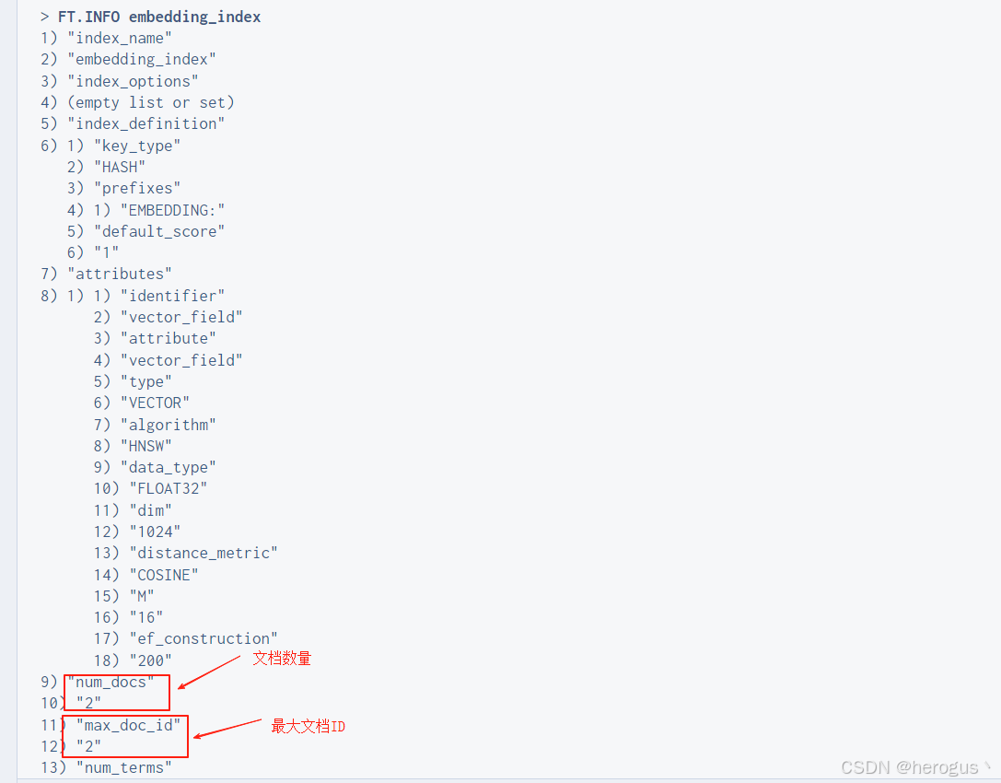Click the EMBEDDING: prefix value
The height and width of the screenshot is (783, 1001).
click(172, 209)
